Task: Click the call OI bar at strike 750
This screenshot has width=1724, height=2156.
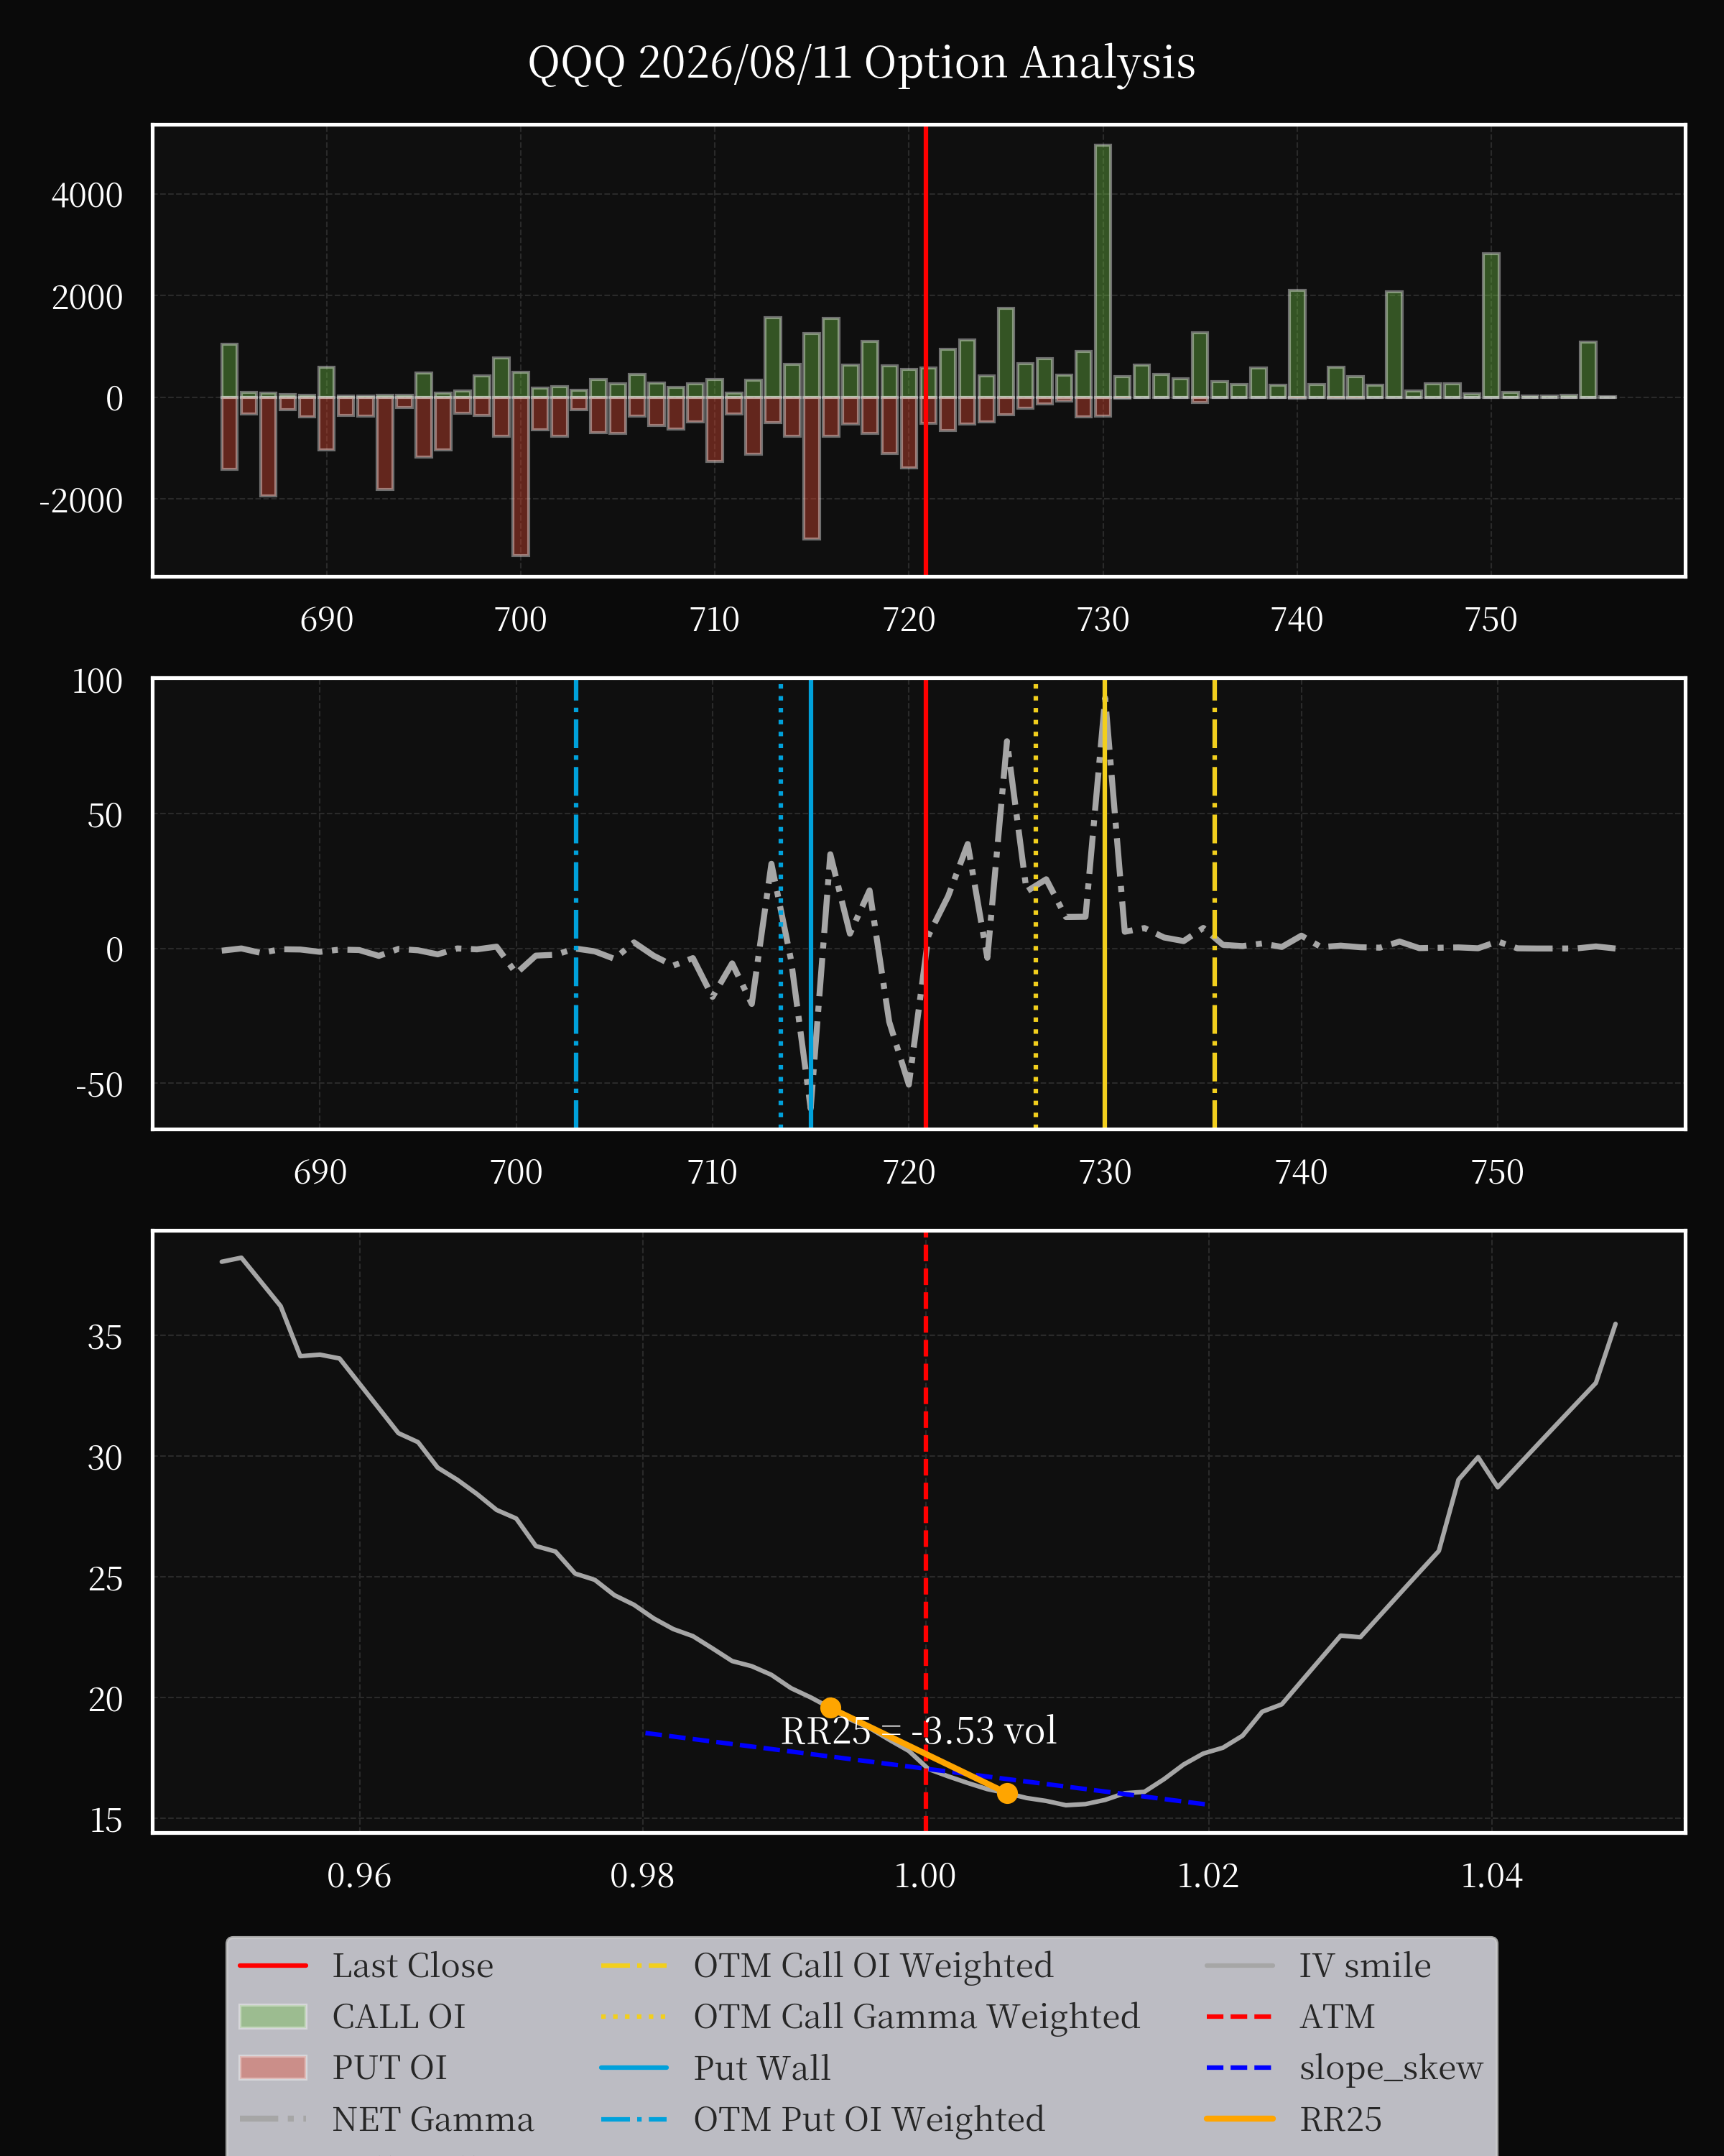Action: (x=1491, y=325)
